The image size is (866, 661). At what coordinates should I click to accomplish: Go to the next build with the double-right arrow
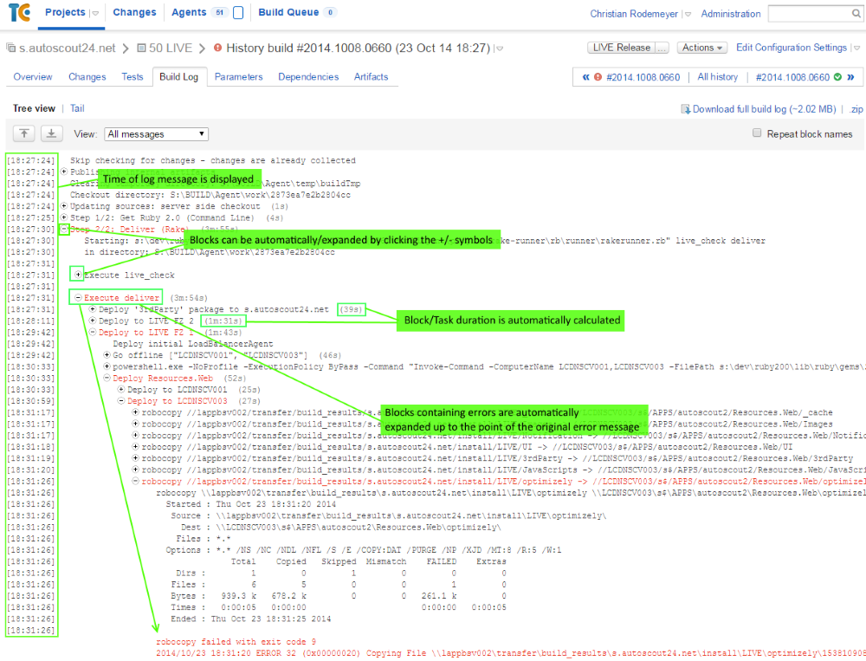(x=851, y=77)
